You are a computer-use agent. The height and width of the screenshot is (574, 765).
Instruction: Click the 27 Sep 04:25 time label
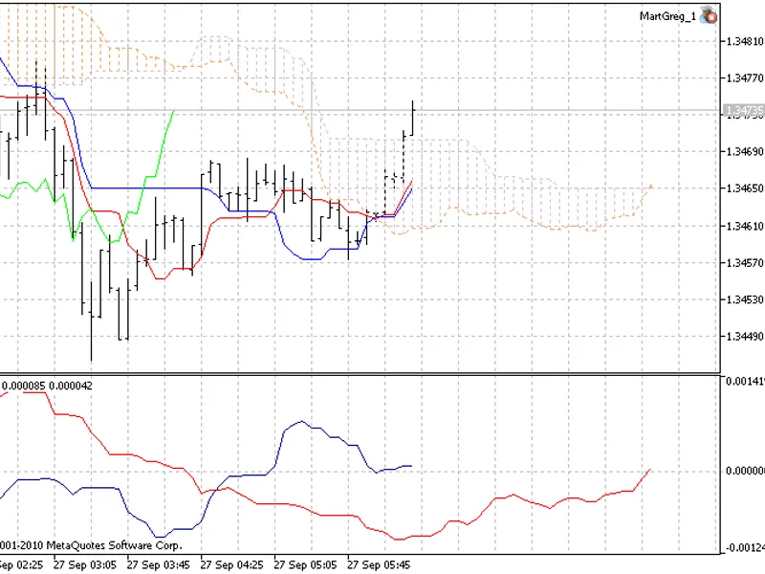[x=231, y=565]
